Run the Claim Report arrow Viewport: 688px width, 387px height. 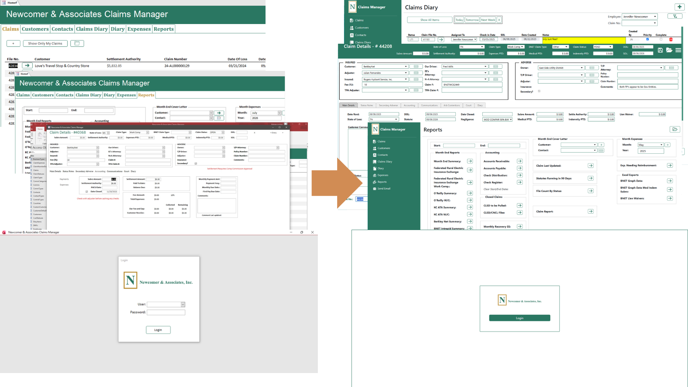point(591,211)
